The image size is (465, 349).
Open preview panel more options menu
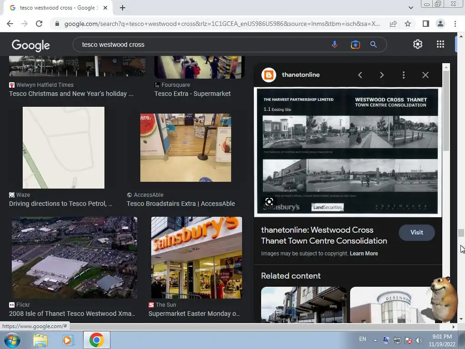tap(404, 75)
